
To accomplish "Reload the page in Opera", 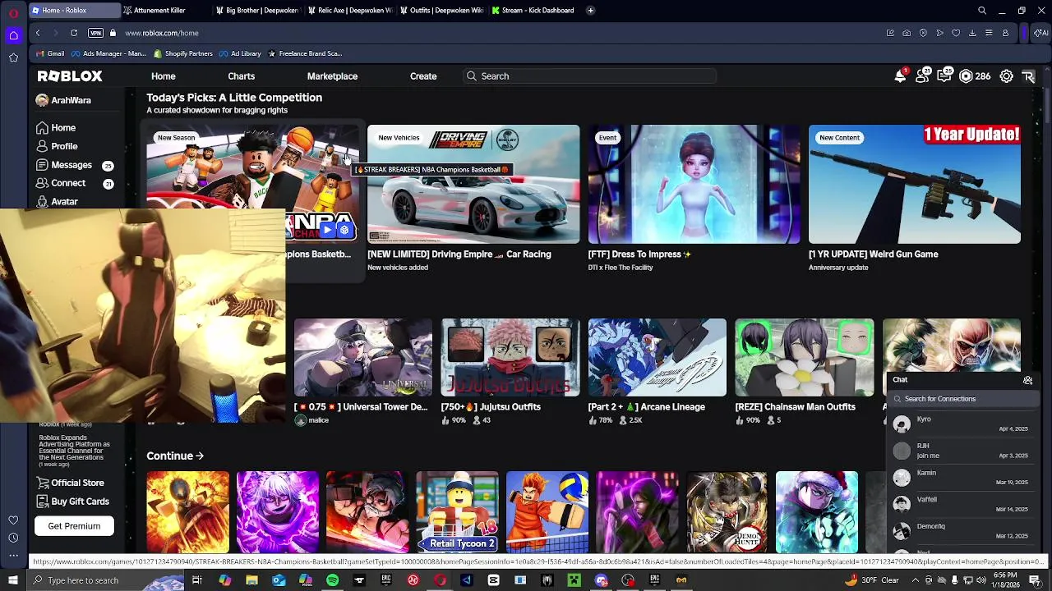I will click(x=74, y=33).
